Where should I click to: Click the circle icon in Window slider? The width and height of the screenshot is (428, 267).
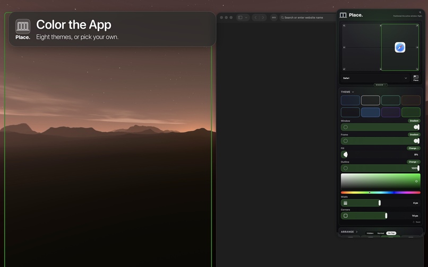click(x=346, y=127)
